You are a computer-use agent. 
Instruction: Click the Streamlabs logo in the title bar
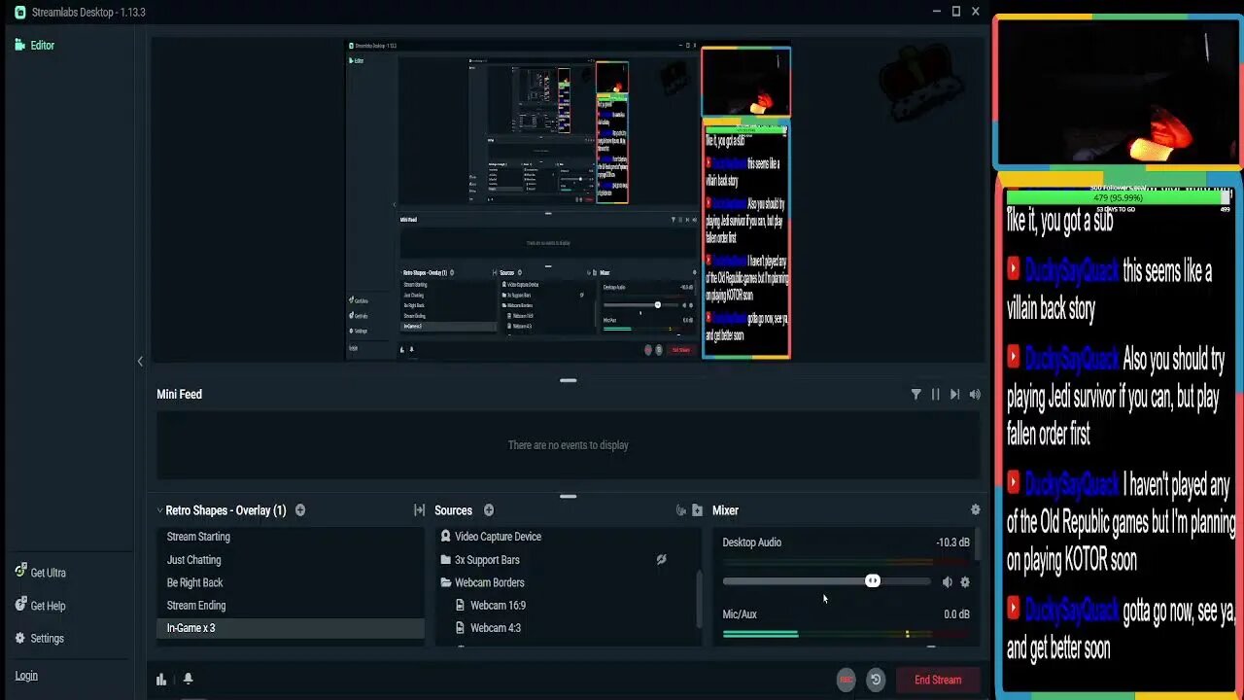pos(20,12)
